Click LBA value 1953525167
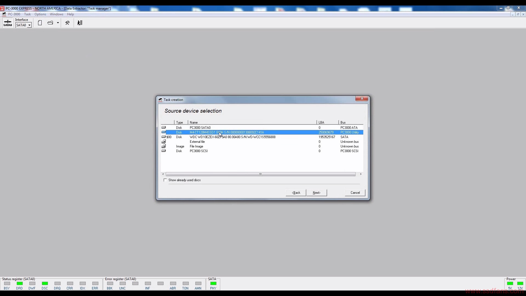This screenshot has height=296, width=526. pos(327,137)
